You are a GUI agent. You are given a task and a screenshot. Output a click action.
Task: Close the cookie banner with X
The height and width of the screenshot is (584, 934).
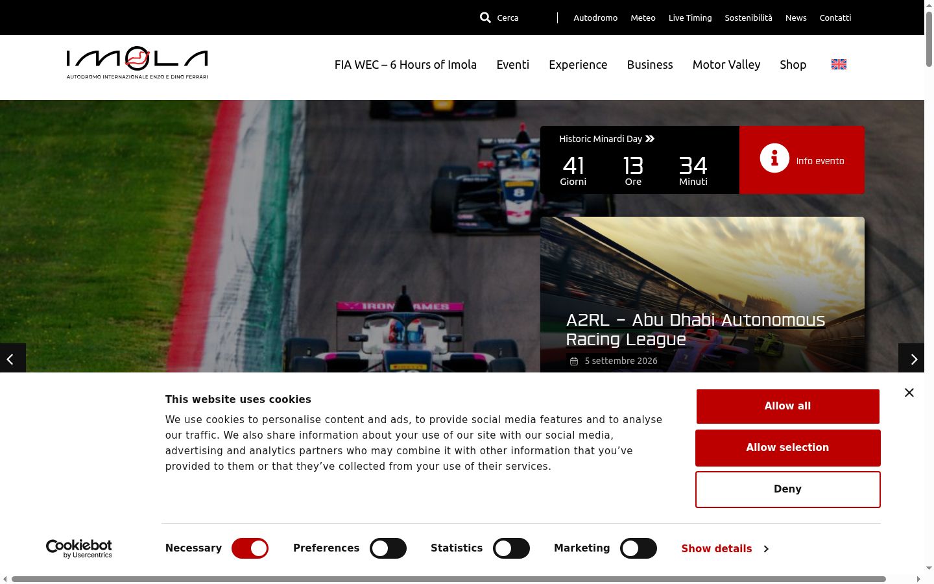coord(909,393)
